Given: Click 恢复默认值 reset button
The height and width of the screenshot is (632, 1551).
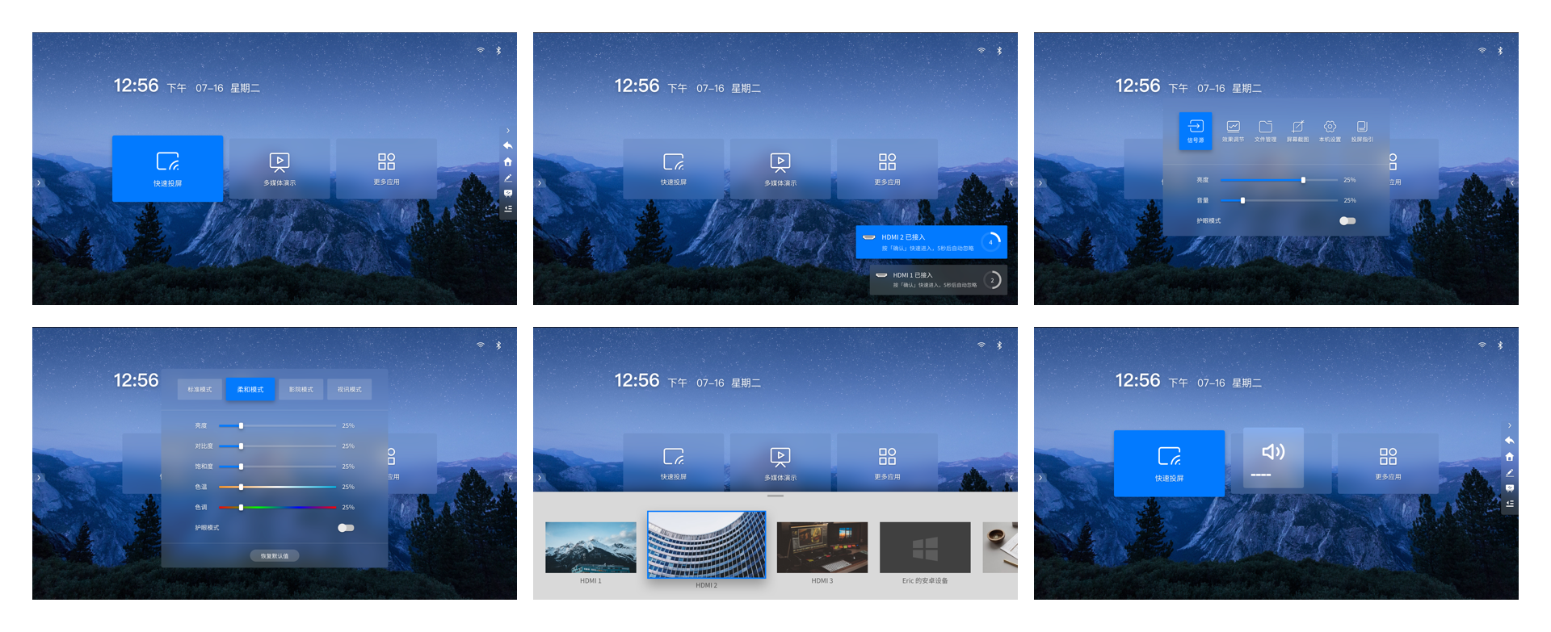Looking at the screenshot, I should click(275, 556).
